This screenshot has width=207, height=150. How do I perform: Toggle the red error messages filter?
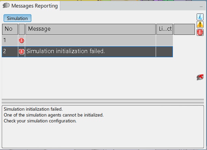(200, 32)
